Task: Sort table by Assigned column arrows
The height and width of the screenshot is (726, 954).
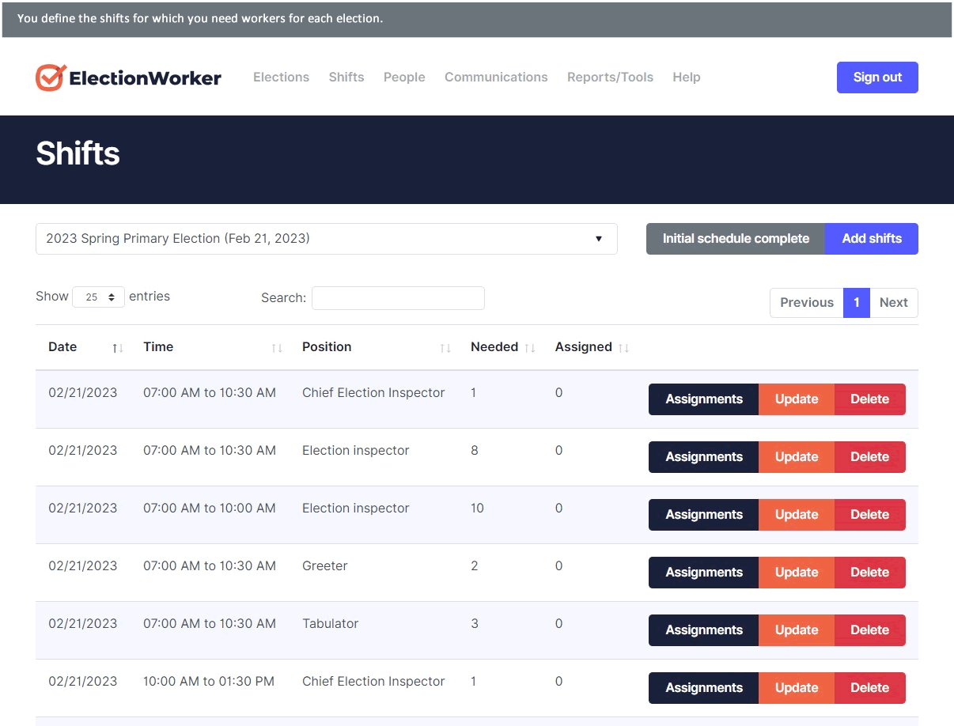Action: [623, 348]
